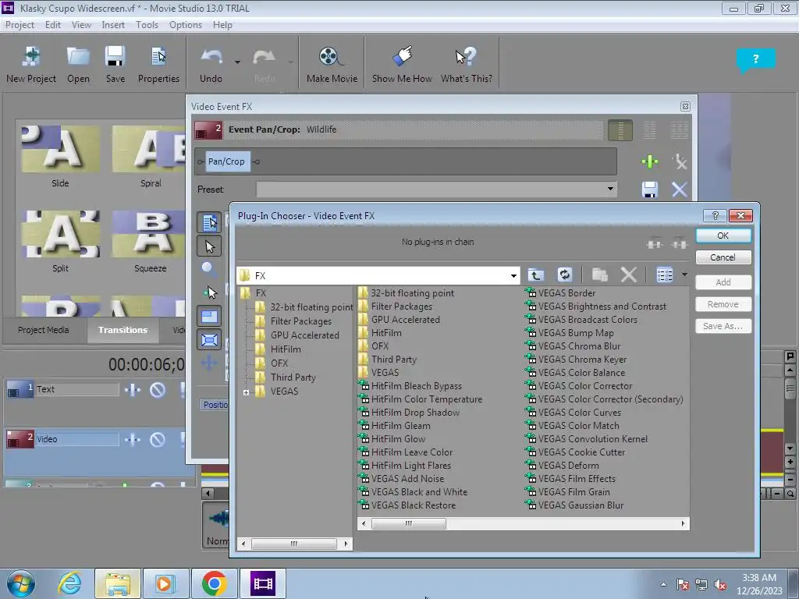Screen dimensions: 799x599
Task: Select the Zoom magnifier tool in Pan/Crop
Action: (209, 269)
